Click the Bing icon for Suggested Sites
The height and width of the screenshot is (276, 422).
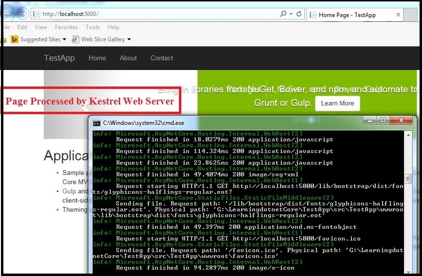(14, 39)
